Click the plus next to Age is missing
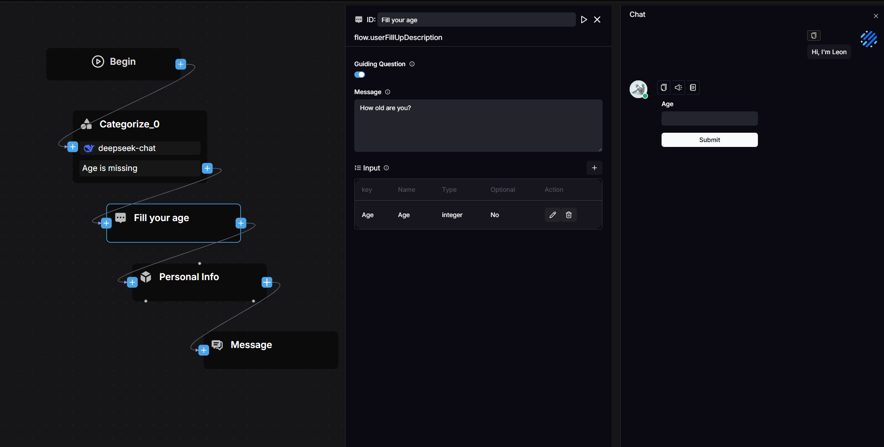 (207, 168)
